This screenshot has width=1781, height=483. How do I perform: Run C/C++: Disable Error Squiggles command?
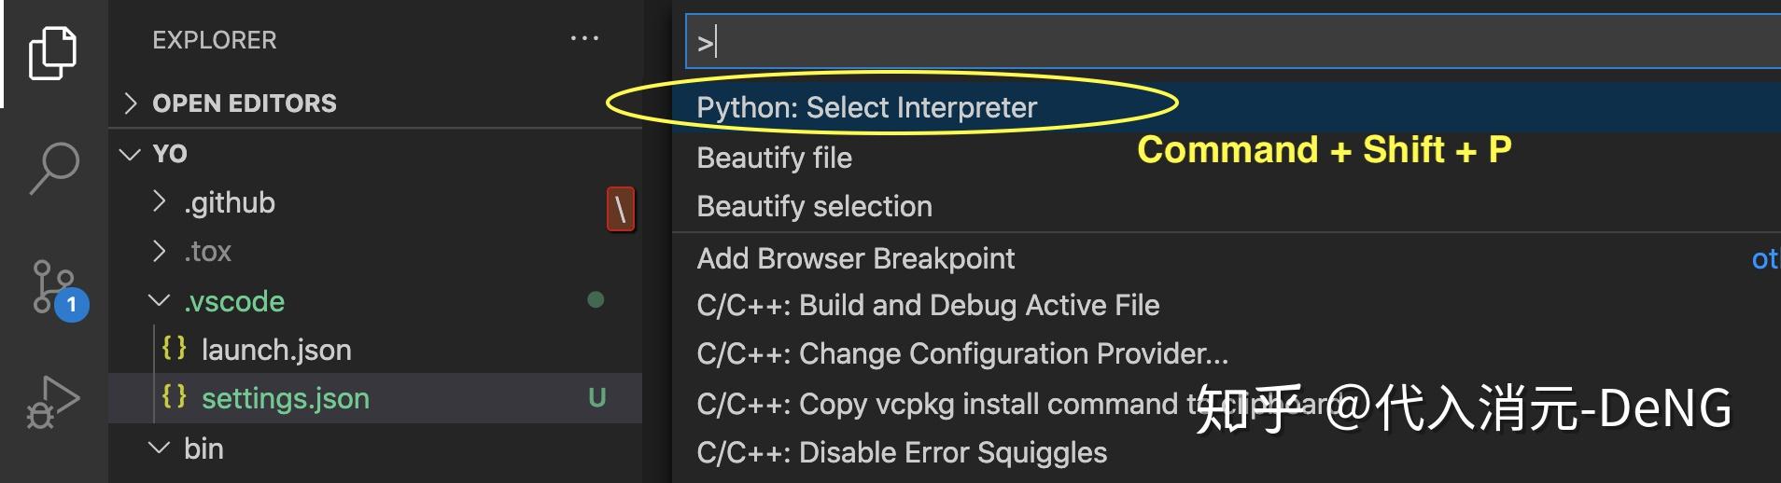point(1227,452)
